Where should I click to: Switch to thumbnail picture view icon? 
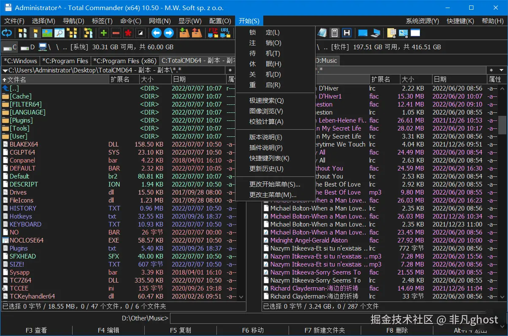tap(47, 33)
